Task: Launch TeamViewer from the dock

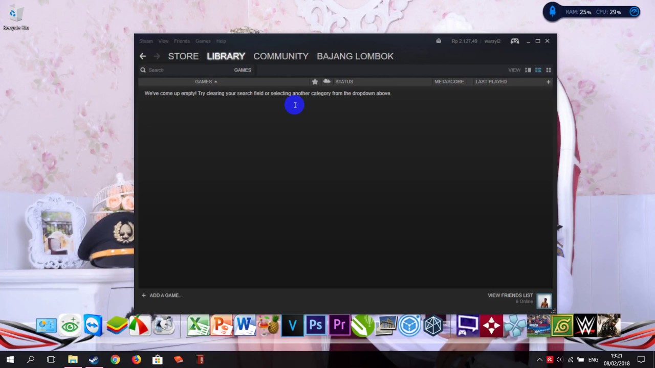Action: tap(93, 326)
